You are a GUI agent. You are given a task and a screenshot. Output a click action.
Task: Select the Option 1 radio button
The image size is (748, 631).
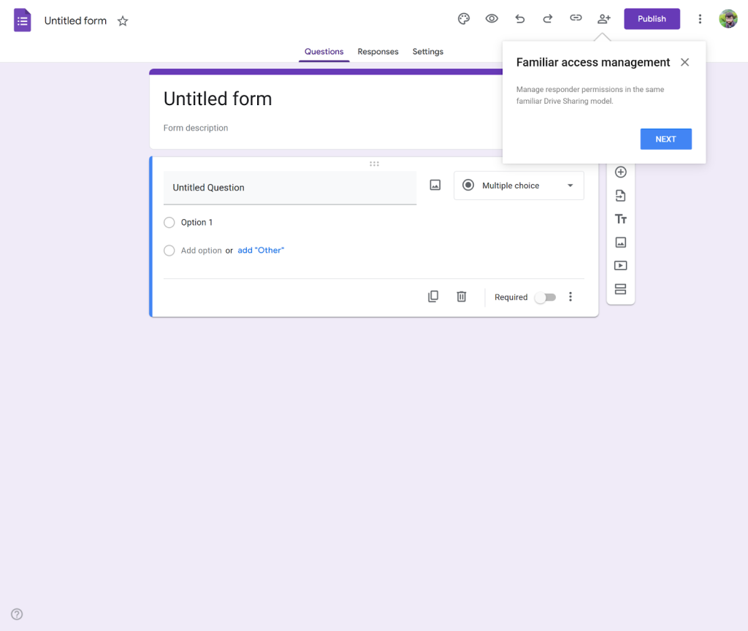pyautogui.click(x=169, y=223)
